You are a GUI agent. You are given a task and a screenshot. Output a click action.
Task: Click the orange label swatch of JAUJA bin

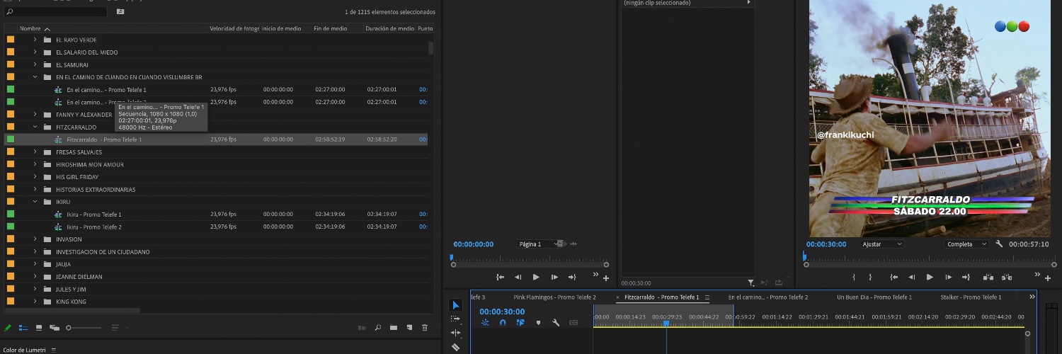pyautogui.click(x=11, y=264)
